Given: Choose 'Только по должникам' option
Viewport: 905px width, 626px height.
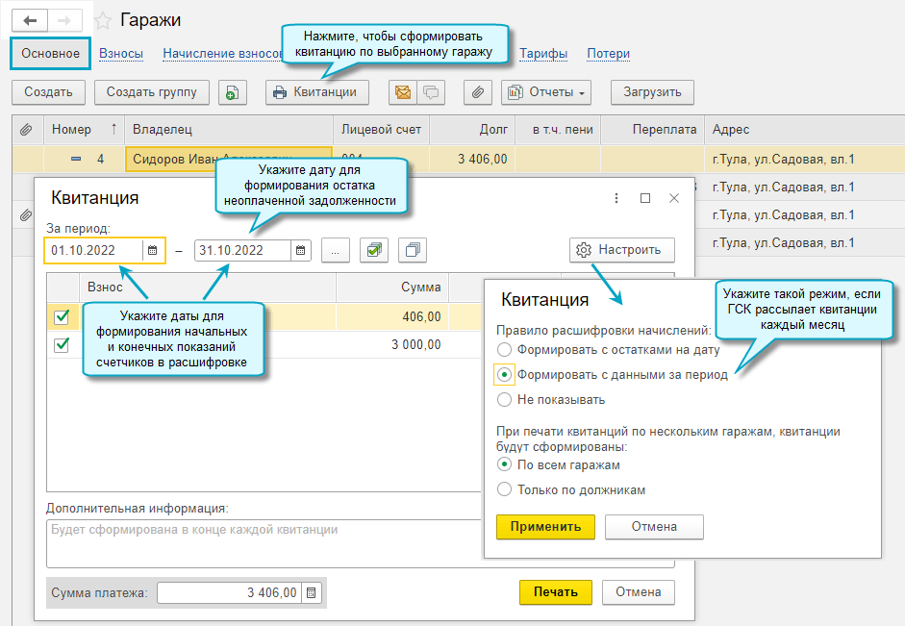Looking at the screenshot, I should click(x=504, y=489).
